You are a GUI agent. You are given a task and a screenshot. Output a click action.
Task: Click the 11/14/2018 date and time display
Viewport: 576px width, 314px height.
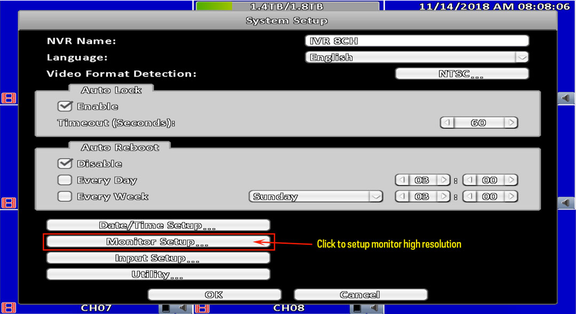click(494, 6)
